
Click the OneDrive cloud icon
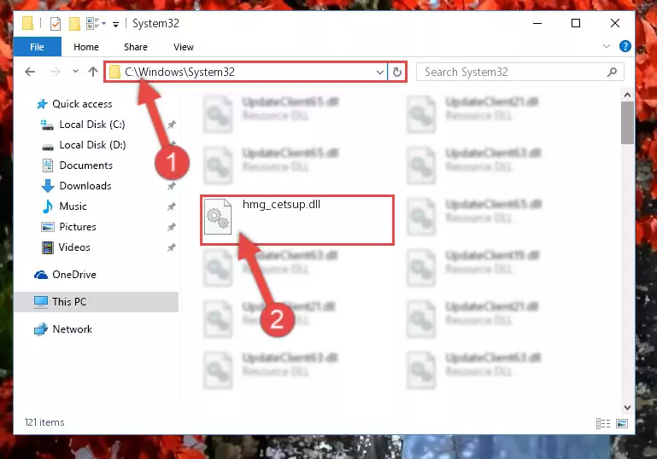tap(41, 275)
